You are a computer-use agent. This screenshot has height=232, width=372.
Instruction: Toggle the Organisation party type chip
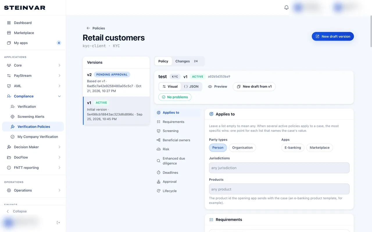pyautogui.click(x=242, y=148)
